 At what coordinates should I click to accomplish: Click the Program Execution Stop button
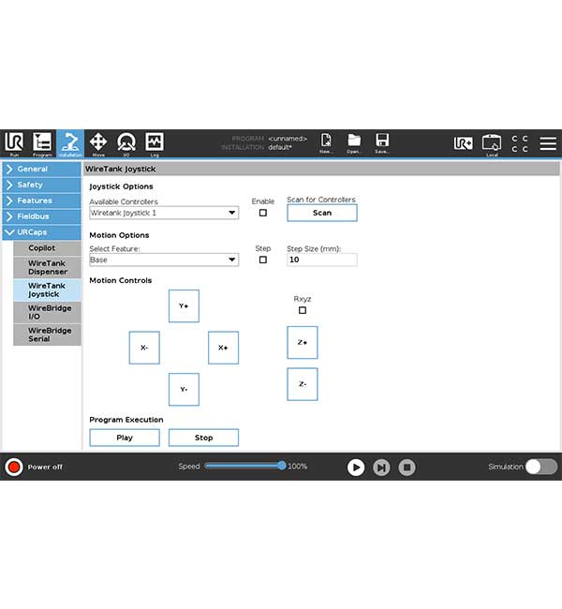203,438
